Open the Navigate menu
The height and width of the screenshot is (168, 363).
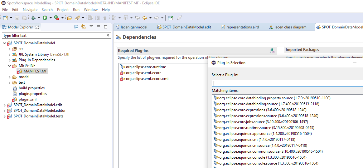(30, 9)
